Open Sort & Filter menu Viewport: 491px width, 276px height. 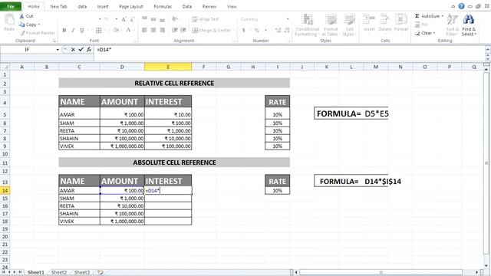click(x=453, y=25)
